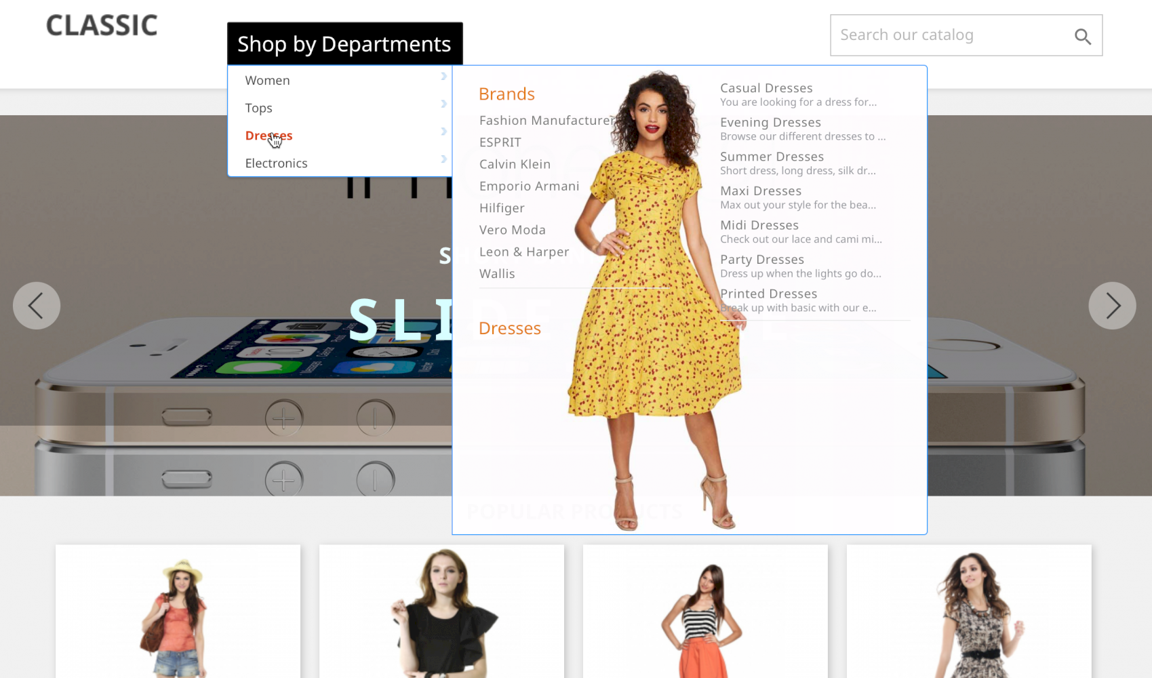Image resolution: width=1152 pixels, height=678 pixels.
Task: Click the Evening Dresses category
Action: pos(770,122)
